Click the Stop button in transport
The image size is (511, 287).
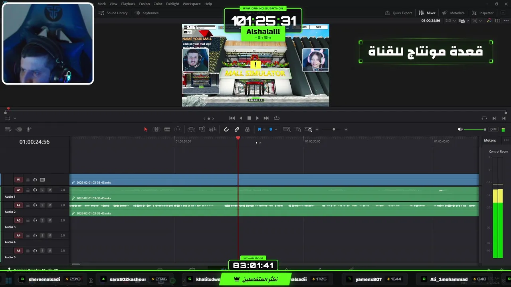click(249, 118)
